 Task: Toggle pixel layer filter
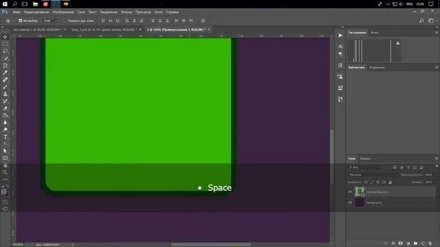(395, 167)
